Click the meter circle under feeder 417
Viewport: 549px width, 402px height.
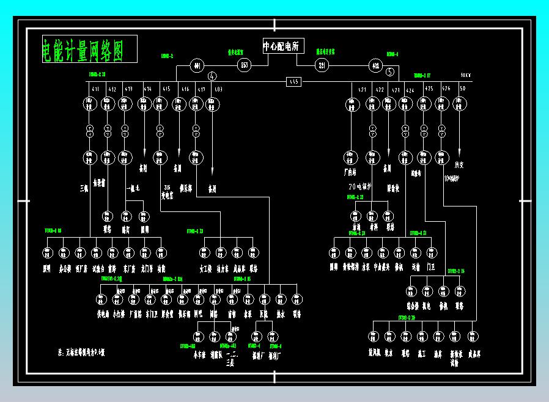[196, 104]
